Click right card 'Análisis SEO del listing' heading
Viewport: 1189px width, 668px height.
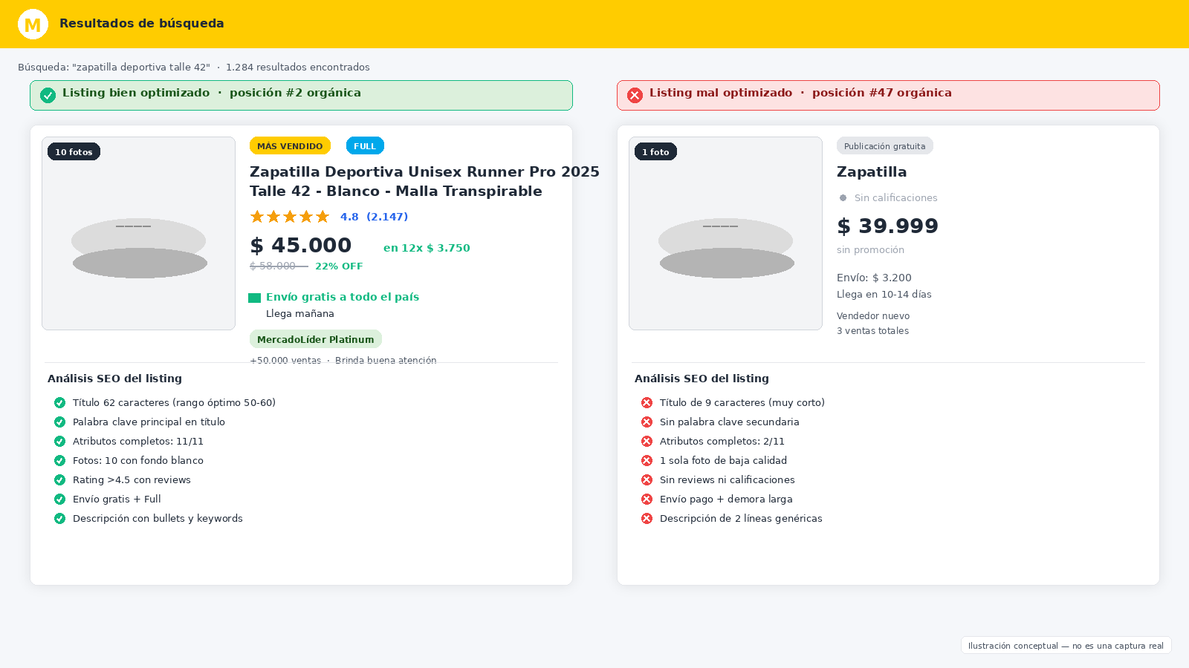(x=702, y=378)
